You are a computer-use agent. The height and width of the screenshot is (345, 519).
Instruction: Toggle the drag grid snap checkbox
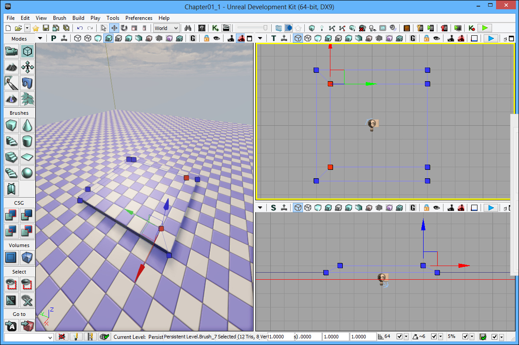(399, 337)
